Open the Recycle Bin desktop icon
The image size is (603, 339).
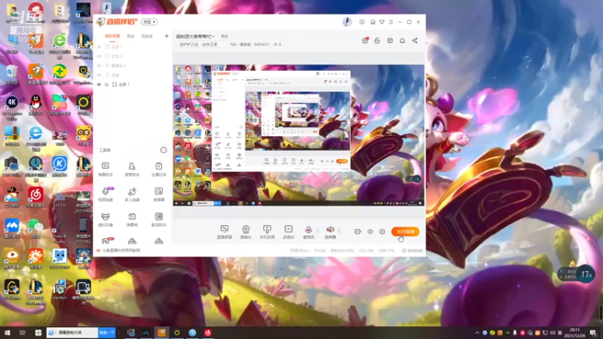click(11, 75)
